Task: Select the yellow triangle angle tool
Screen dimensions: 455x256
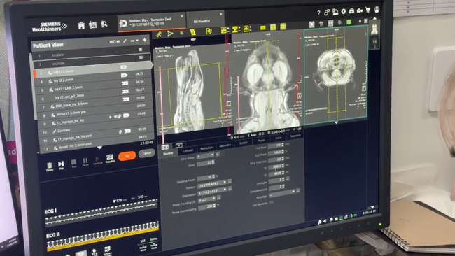Action: (x=170, y=34)
